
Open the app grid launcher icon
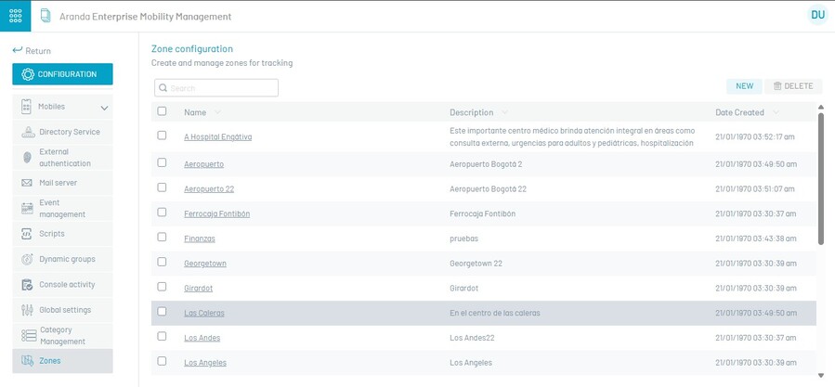pyautogui.click(x=15, y=16)
